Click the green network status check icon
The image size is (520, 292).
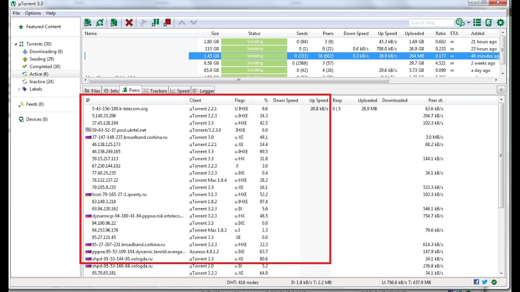[494, 282]
